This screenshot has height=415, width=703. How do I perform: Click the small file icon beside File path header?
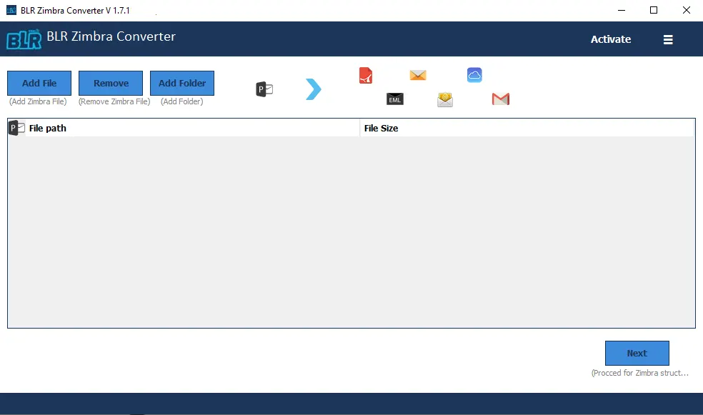tap(15, 127)
